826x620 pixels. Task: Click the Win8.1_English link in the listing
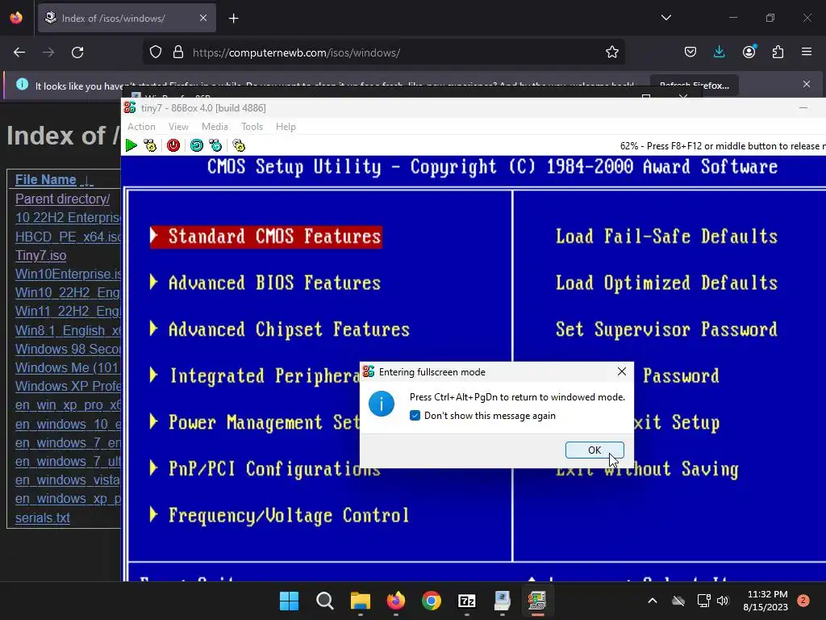(x=68, y=330)
